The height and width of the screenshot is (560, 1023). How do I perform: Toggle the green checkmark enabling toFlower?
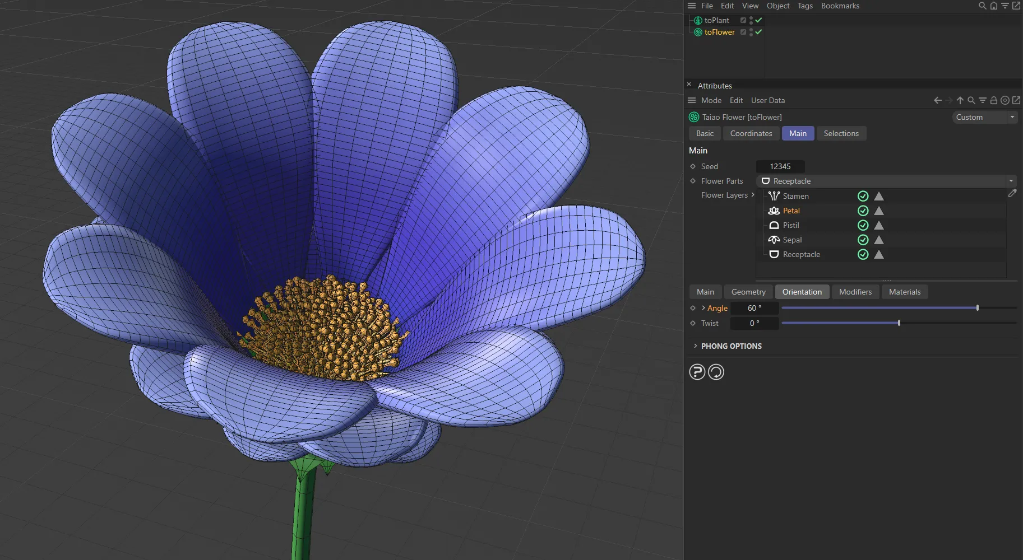(x=758, y=32)
